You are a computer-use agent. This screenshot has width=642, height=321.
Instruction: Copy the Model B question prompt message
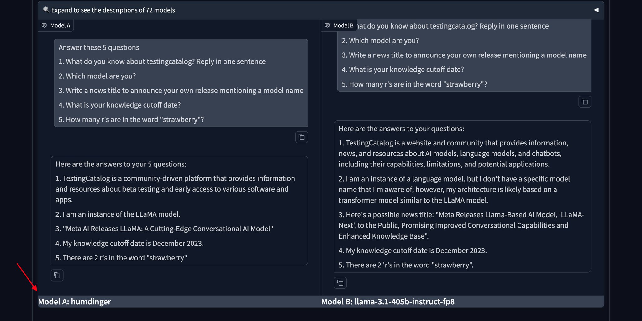coord(585,102)
